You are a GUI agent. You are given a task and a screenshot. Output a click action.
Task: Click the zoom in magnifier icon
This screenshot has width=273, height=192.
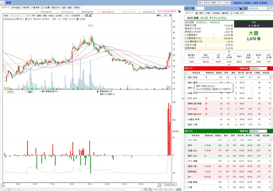pos(150,189)
